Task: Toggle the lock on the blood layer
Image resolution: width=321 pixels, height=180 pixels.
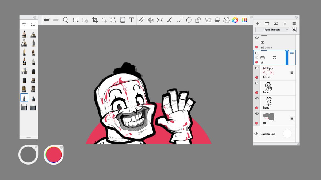Action: click(292, 73)
